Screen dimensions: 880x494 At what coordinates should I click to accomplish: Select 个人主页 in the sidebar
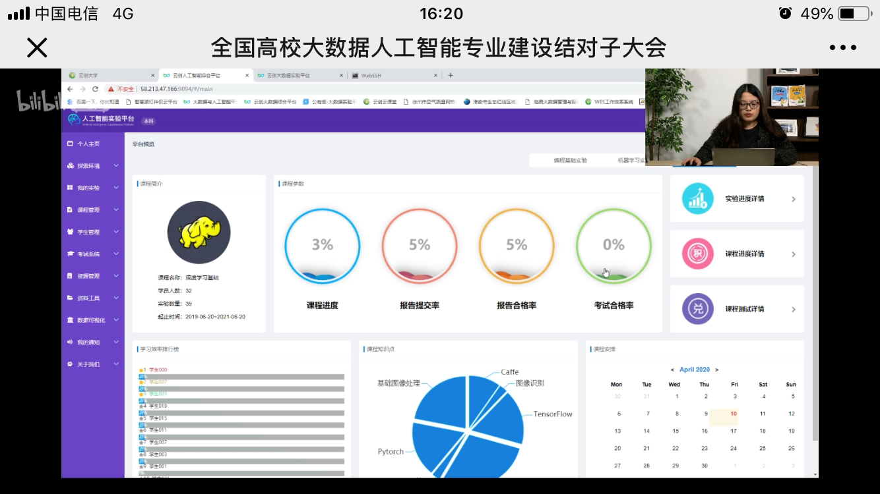(88, 144)
